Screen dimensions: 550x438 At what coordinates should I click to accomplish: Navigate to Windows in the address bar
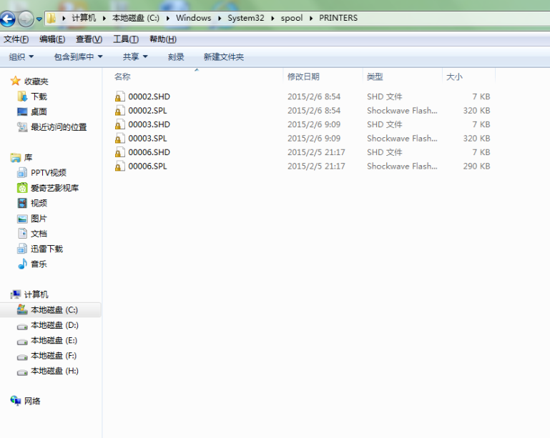pos(194,18)
